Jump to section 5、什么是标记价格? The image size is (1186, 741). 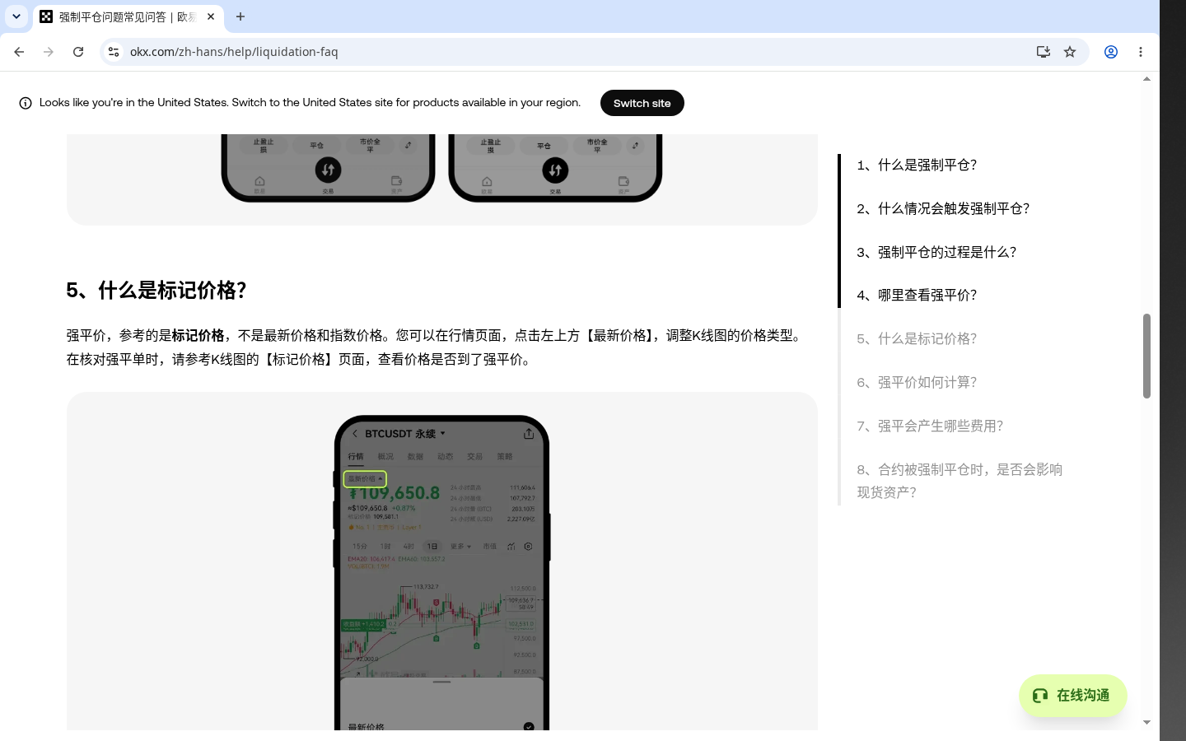[917, 338]
